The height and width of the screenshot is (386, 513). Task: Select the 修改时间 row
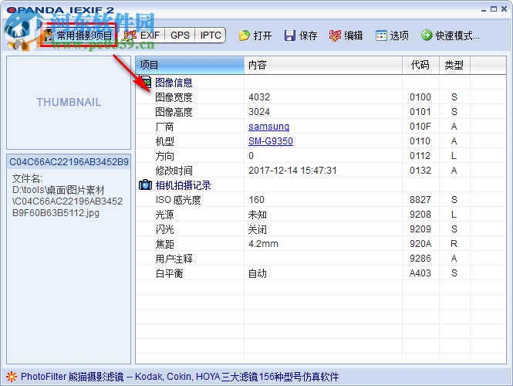pos(321,171)
